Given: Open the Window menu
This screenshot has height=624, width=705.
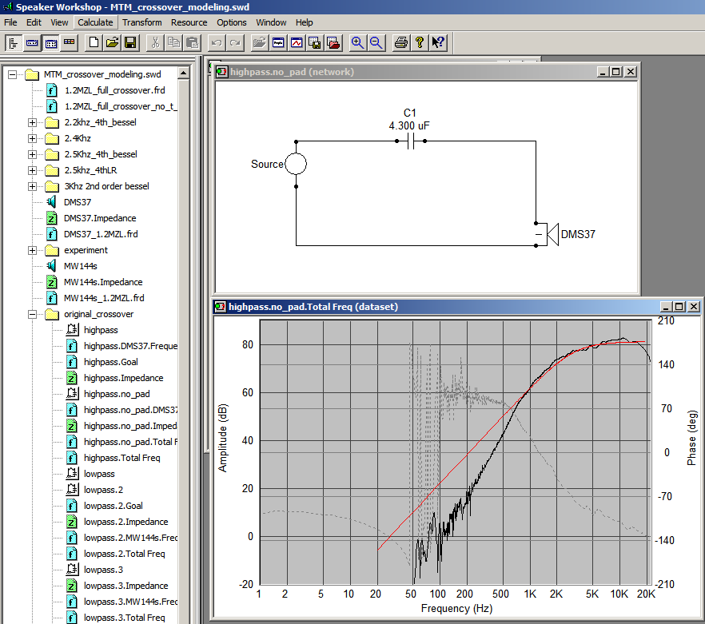Looking at the screenshot, I should click(x=271, y=22).
